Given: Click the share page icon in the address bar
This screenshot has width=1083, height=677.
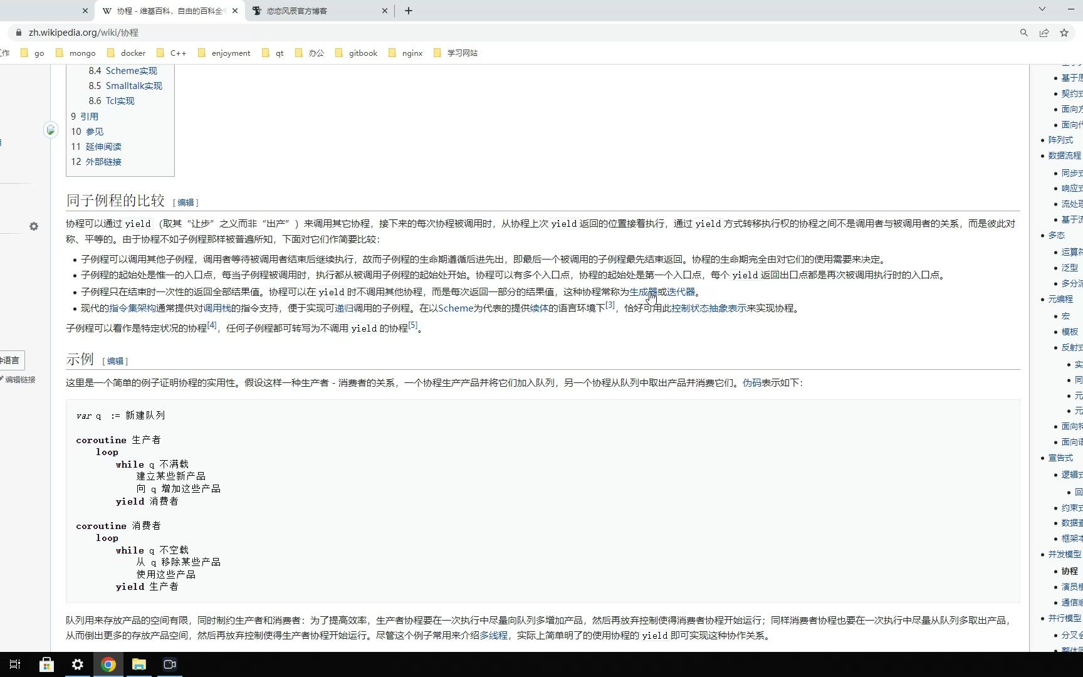Looking at the screenshot, I should (x=1044, y=33).
